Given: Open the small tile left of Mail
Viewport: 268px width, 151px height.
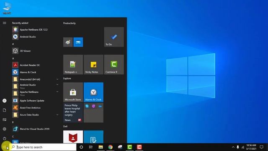Looking at the screenshot, I should 68,42.
